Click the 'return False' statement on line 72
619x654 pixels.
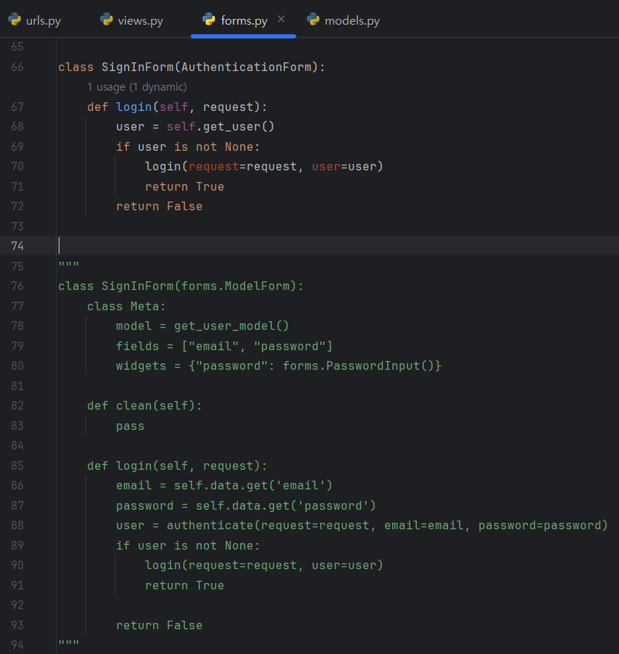pos(159,206)
